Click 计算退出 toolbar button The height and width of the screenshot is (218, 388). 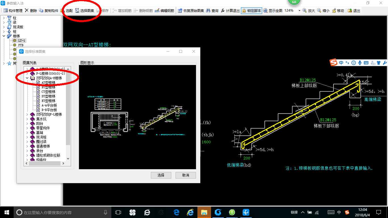click(x=230, y=11)
